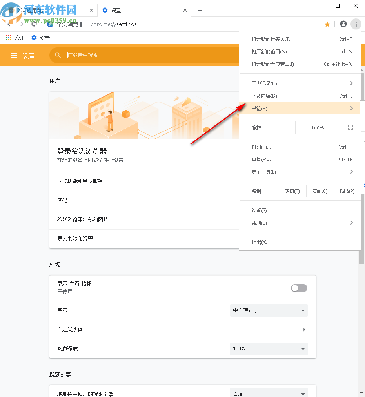
Task: Select 打开新的窗口(N) menu item
Action: [300, 52]
